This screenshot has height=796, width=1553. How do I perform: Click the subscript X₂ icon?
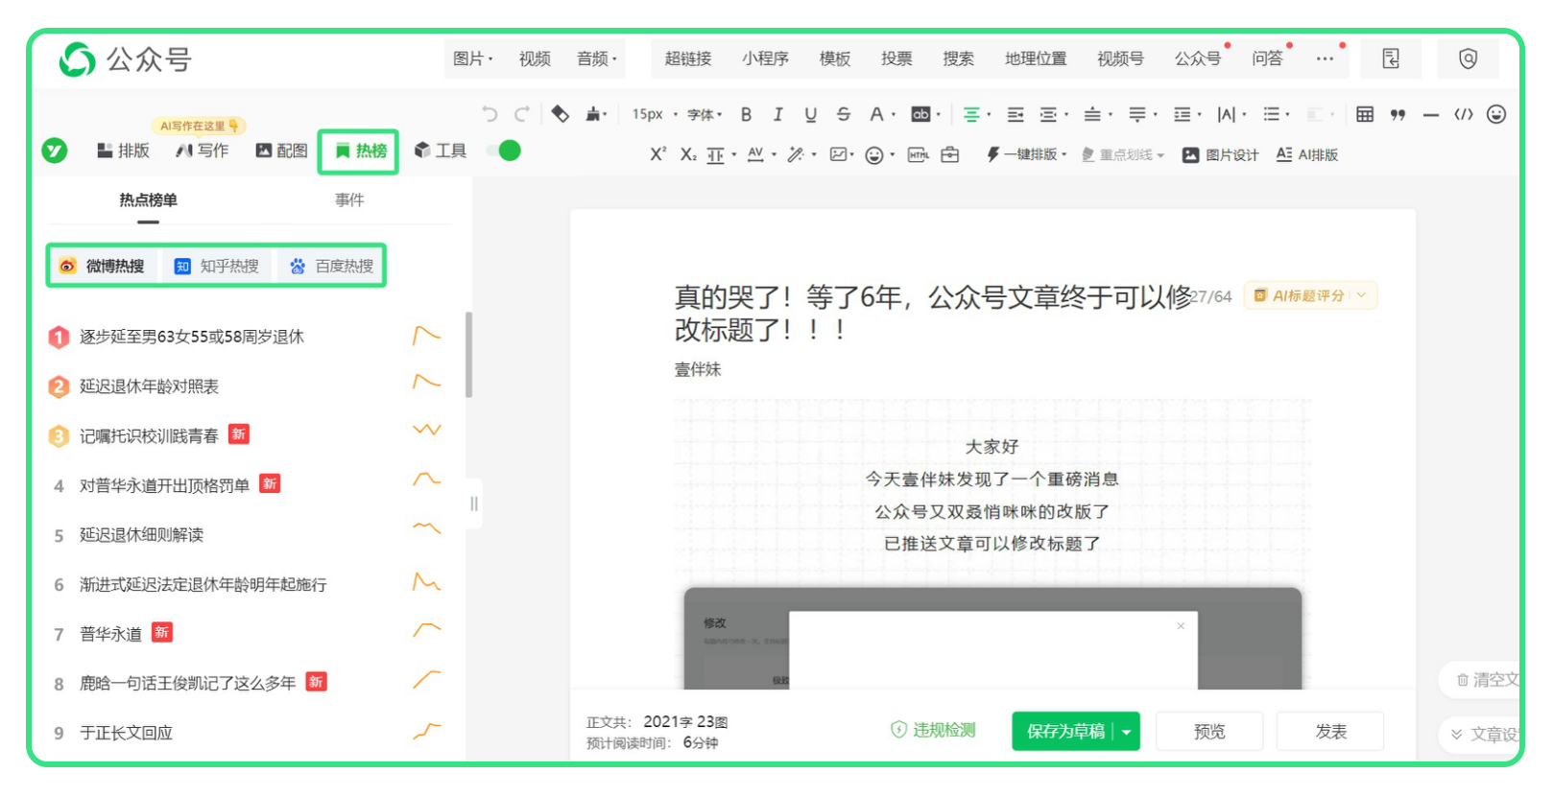[x=688, y=154]
